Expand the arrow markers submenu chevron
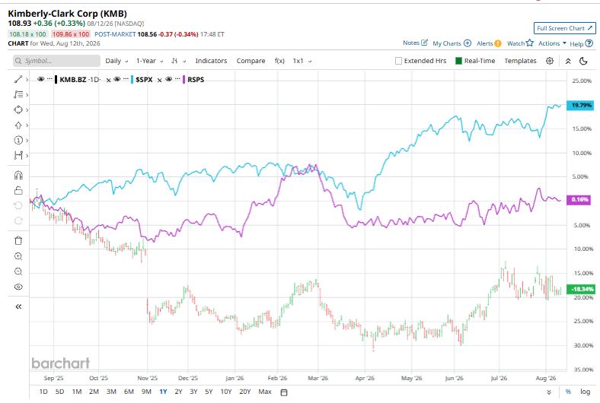 (x=27, y=125)
